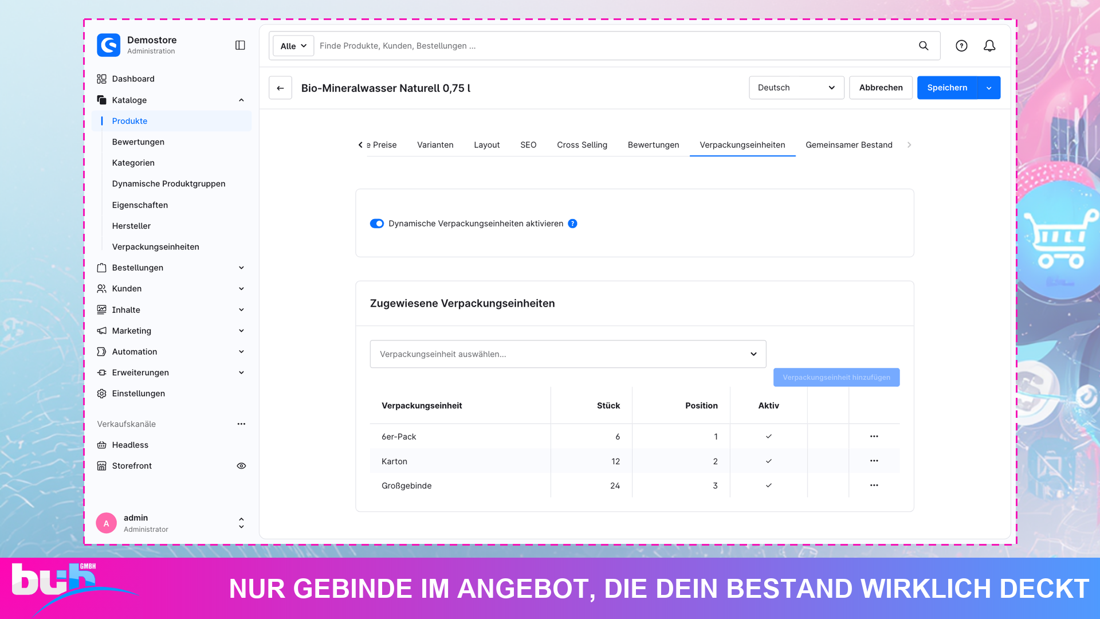
Task: Show Storefront via eye icon
Action: click(x=241, y=466)
